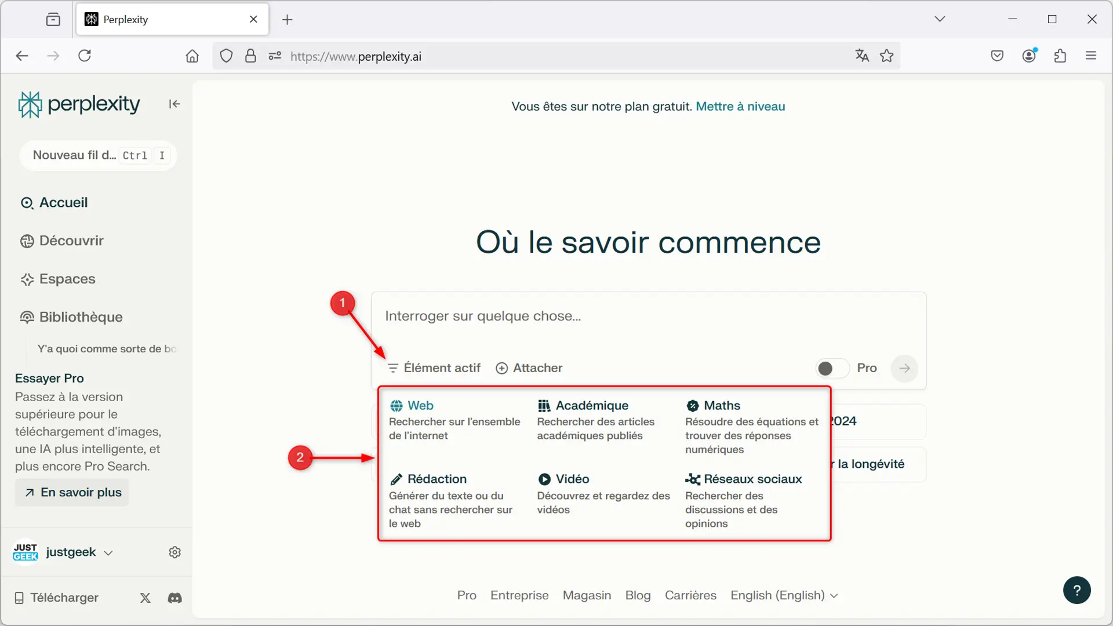
Task: Open Perplexity's X profile icon
Action: (x=145, y=598)
